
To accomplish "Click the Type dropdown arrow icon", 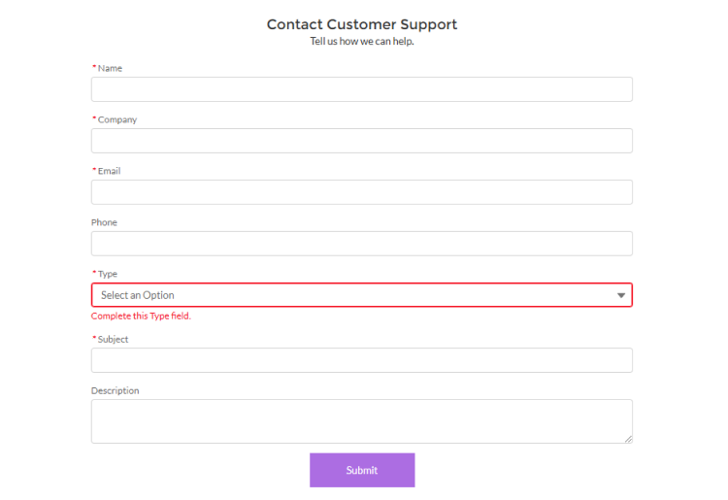I will [621, 295].
